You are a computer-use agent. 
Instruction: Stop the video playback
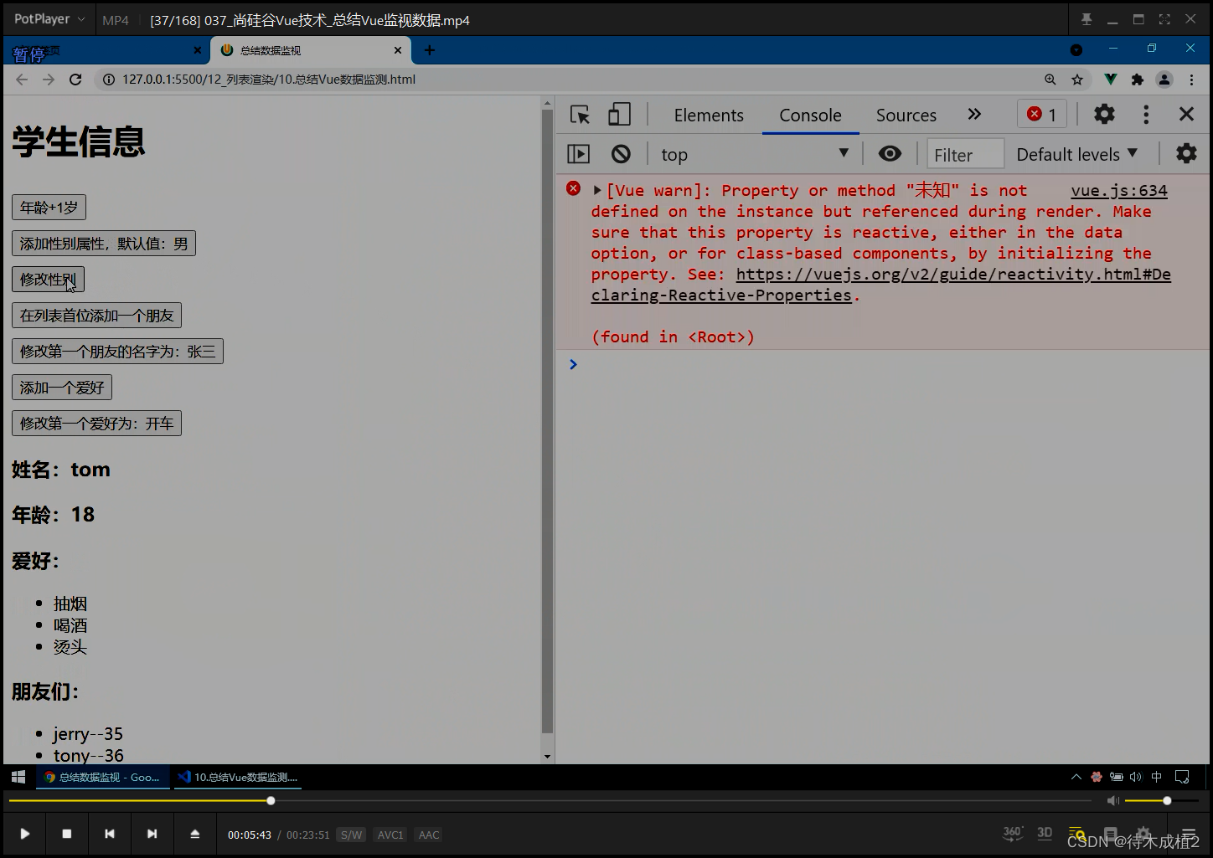coord(67,834)
